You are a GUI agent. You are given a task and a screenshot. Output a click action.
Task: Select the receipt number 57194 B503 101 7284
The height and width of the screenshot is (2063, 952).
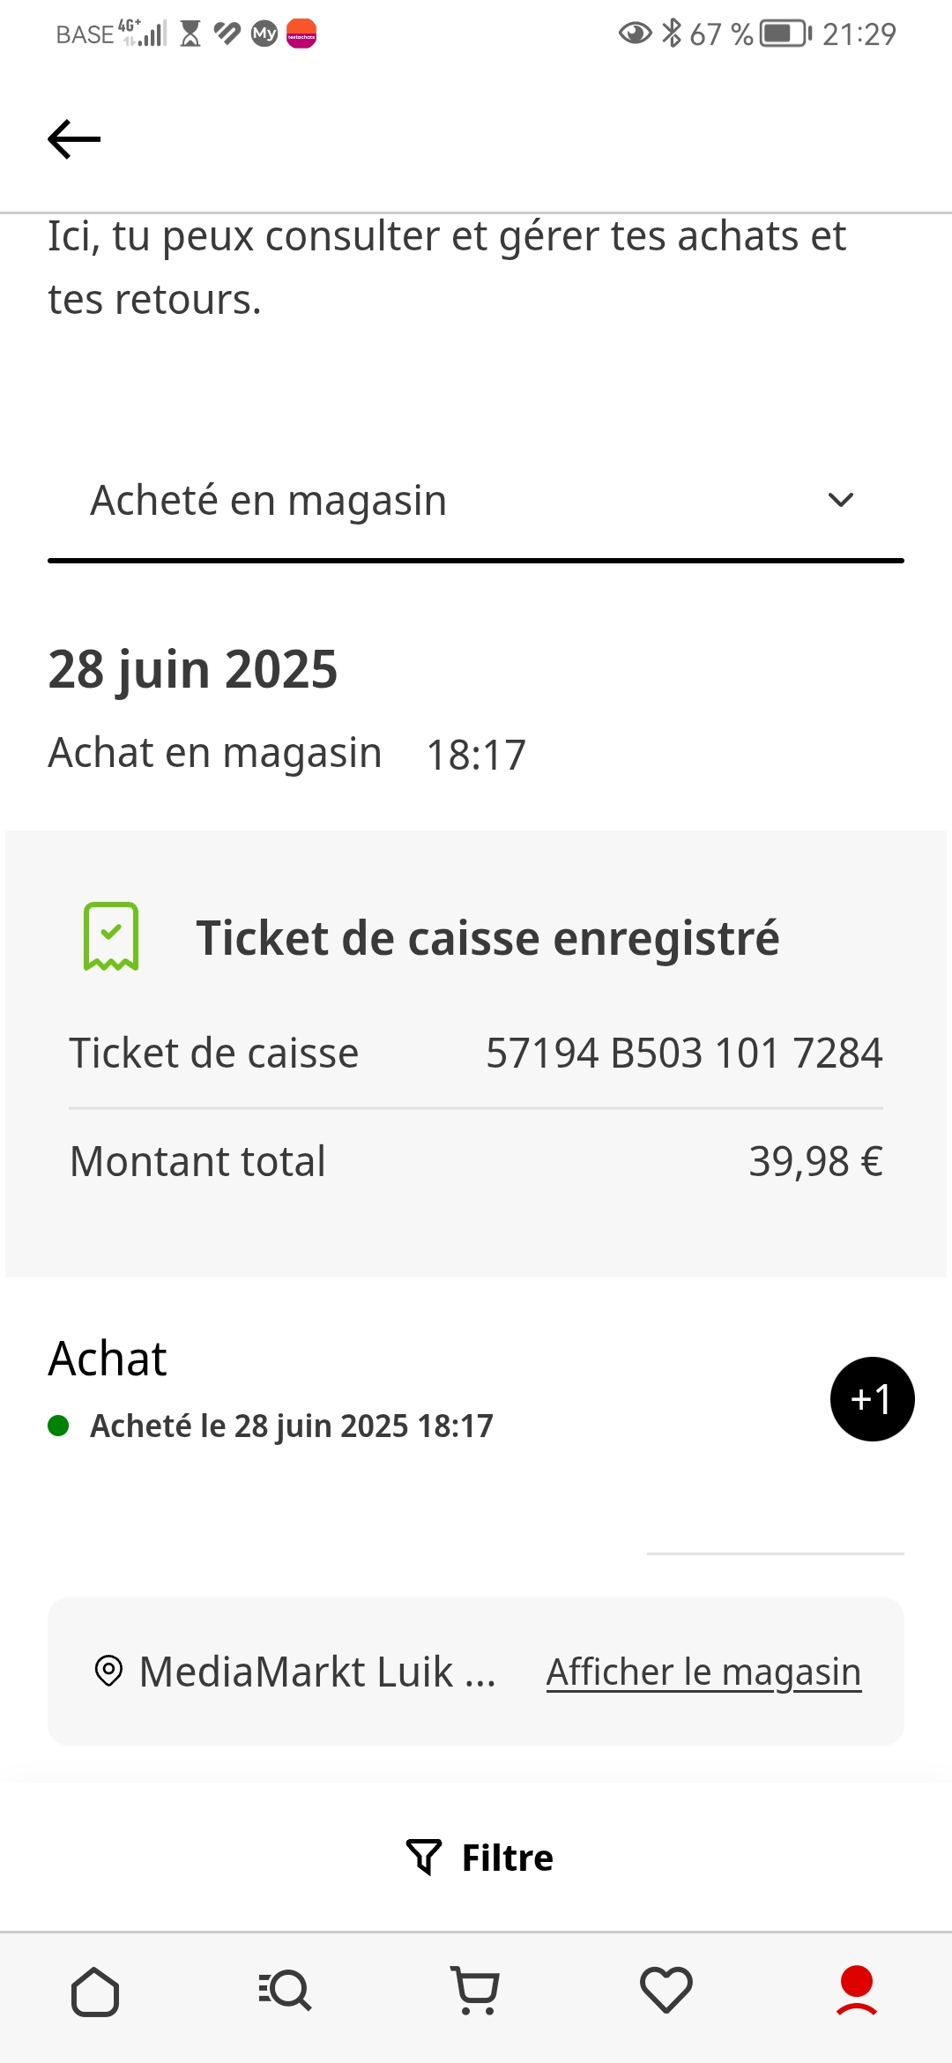click(x=684, y=1053)
